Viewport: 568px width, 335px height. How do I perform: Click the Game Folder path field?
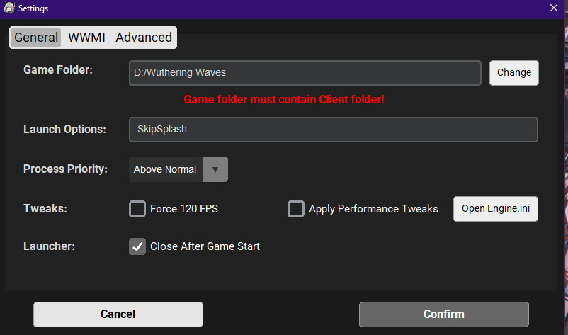(x=305, y=72)
